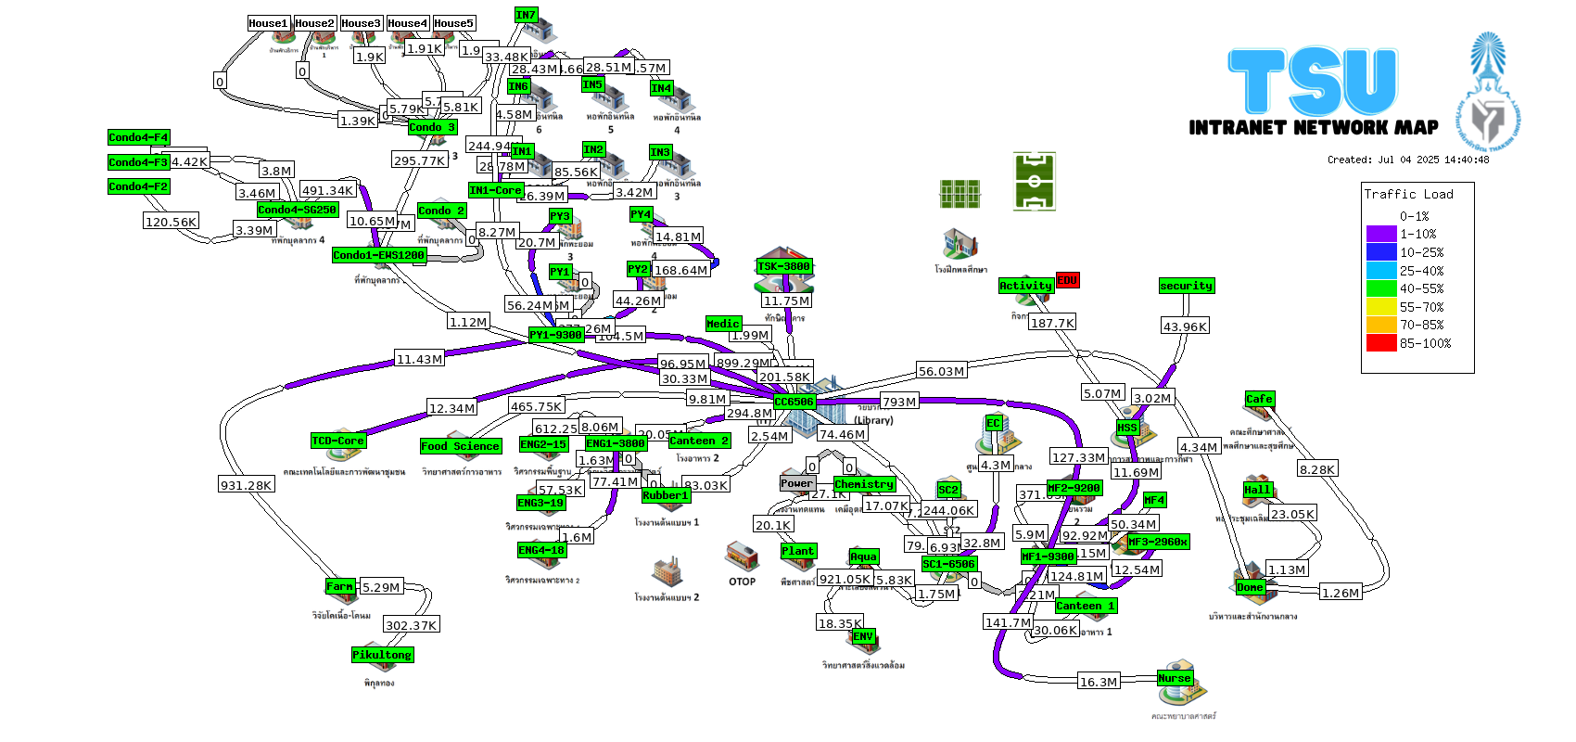
Task: Click the MF1-9300 node label
Action: coord(1049,556)
